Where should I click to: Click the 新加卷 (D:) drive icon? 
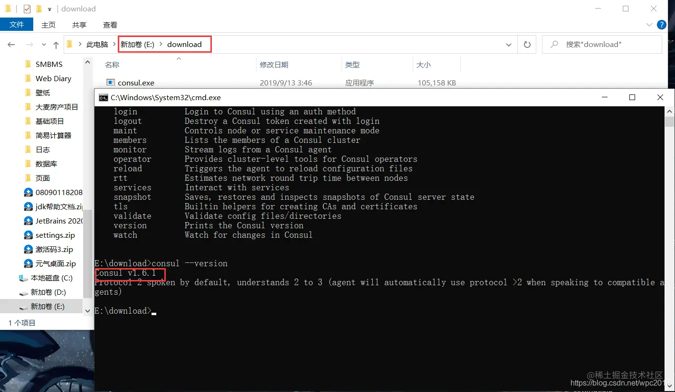point(23,292)
